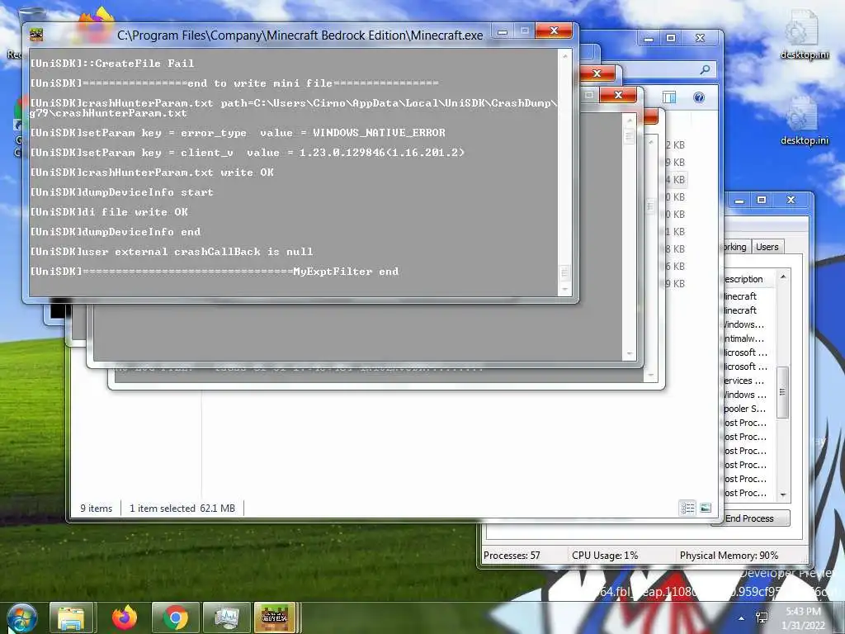
Task: Select the 2 KB file row in Explorer
Action: tap(676, 145)
